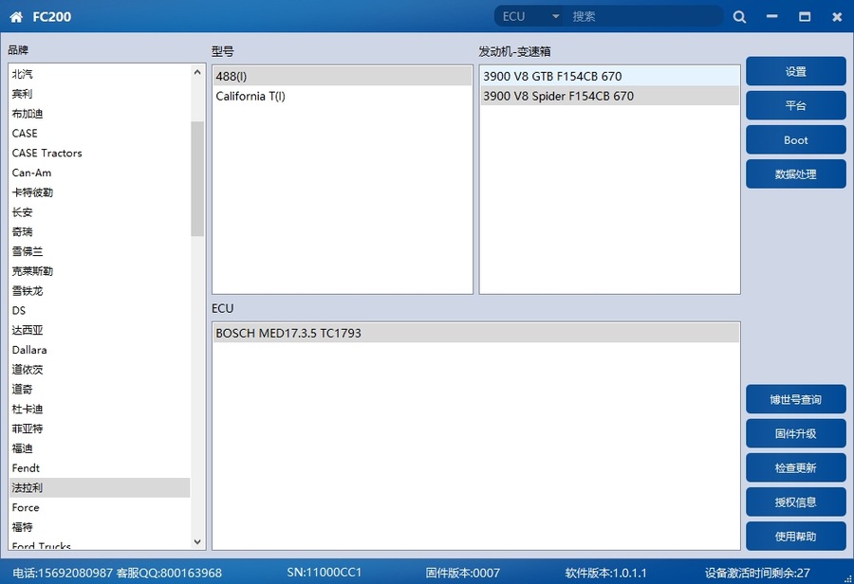This screenshot has width=854, height=584.
Task: Close the FC200 window
Action: coord(837,17)
